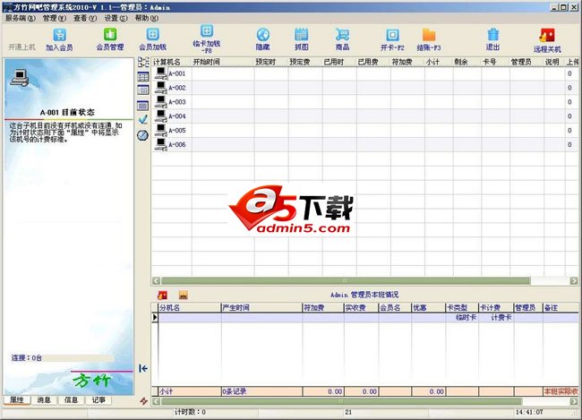
Task: Open the 管理 menu
Action: [x=55, y=18]
